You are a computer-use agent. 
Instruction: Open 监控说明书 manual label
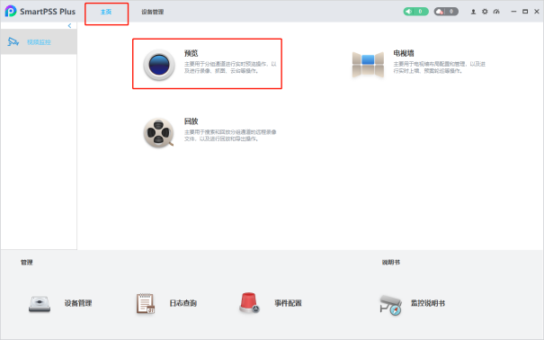pyautogui.click(x=428, y=303)
